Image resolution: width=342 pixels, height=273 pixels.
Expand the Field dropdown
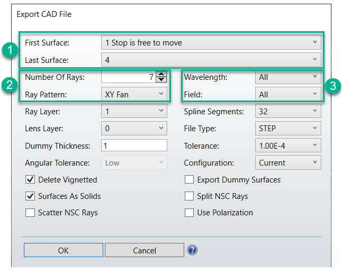pos(288,94)
